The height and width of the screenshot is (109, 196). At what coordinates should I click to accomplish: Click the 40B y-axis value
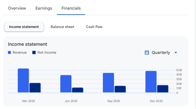179,75
